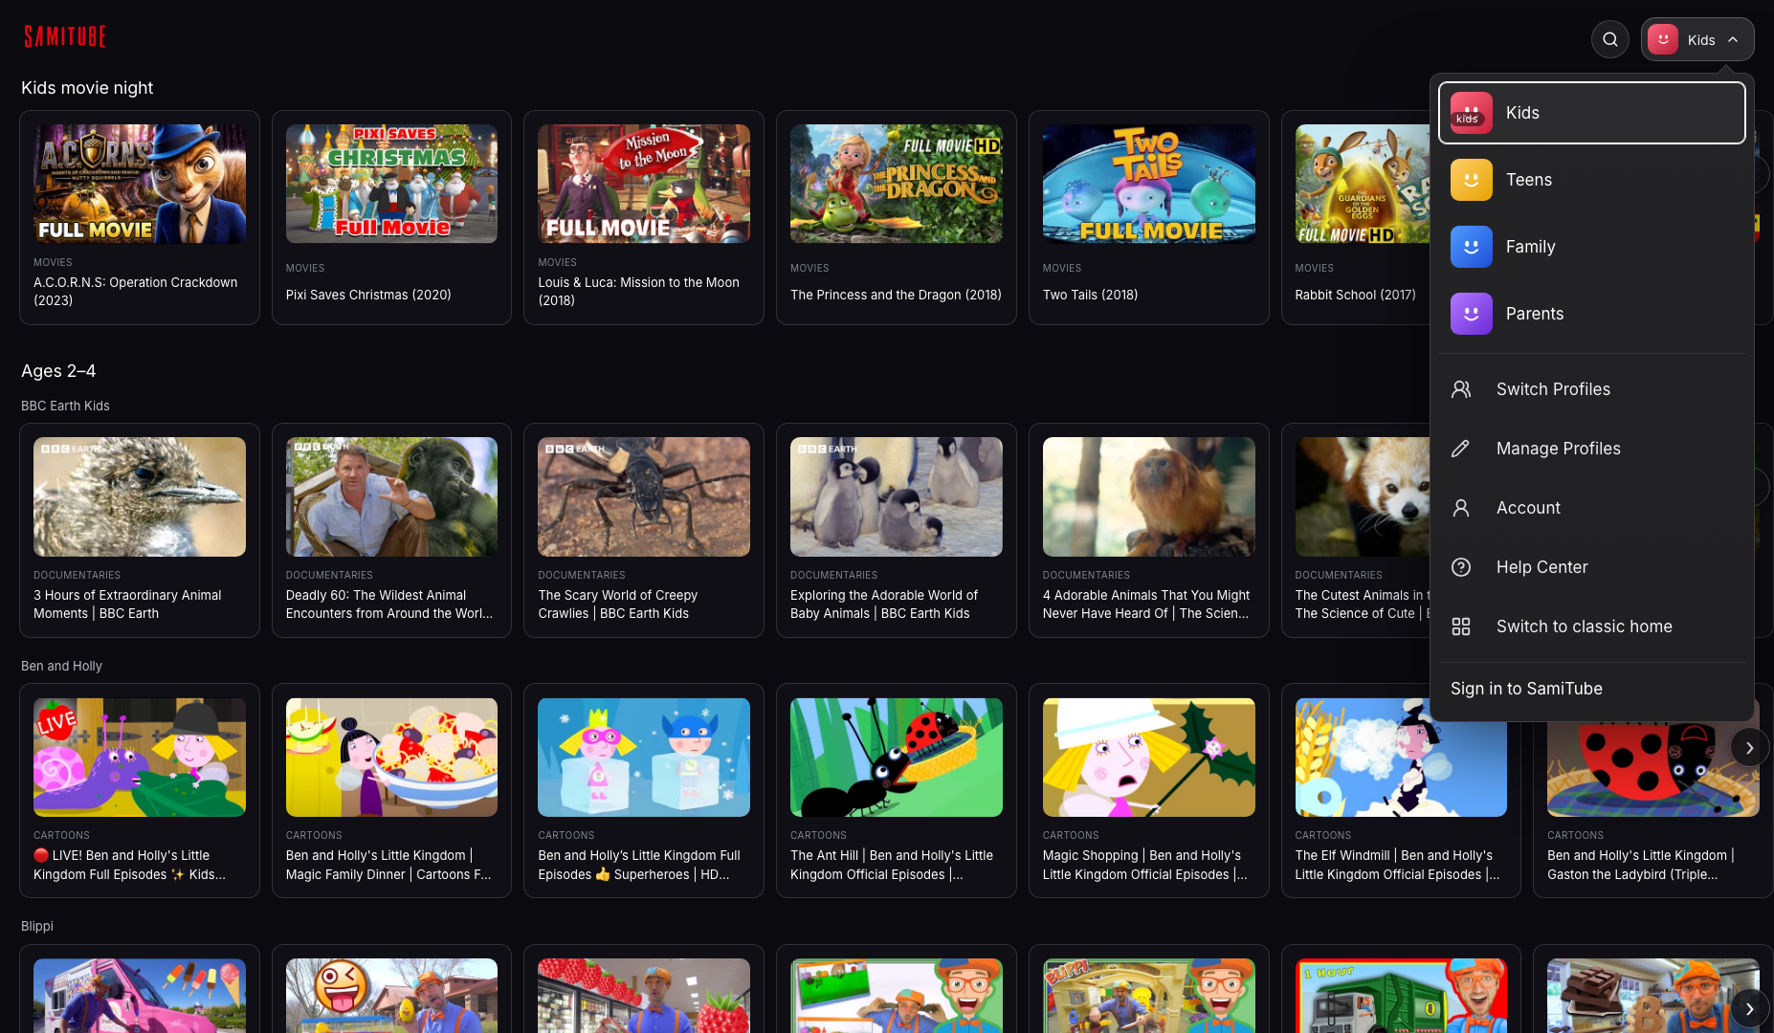This screenshot has width=1774, height=1033.
Task: Open The Ant Hill episode thumbnail
Action: (897, 758)
